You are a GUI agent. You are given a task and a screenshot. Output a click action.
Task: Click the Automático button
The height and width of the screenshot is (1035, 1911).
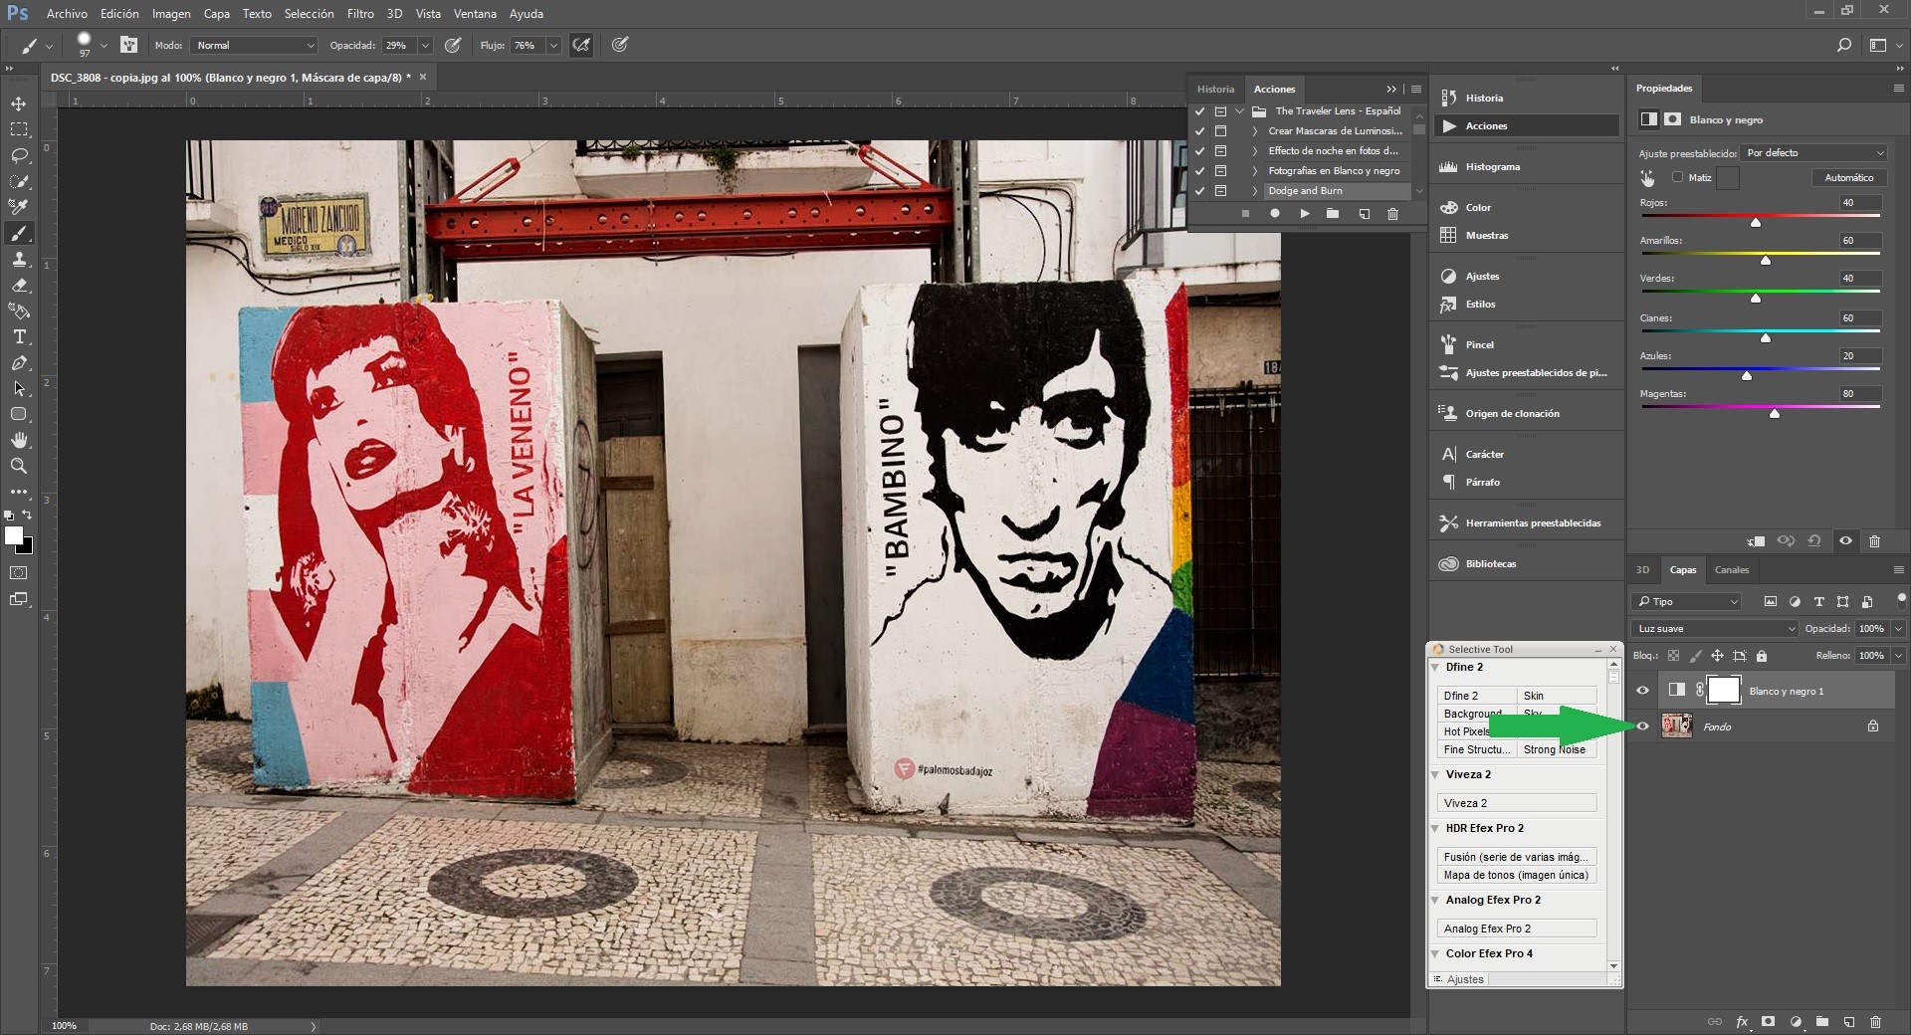click(1848, 177)
